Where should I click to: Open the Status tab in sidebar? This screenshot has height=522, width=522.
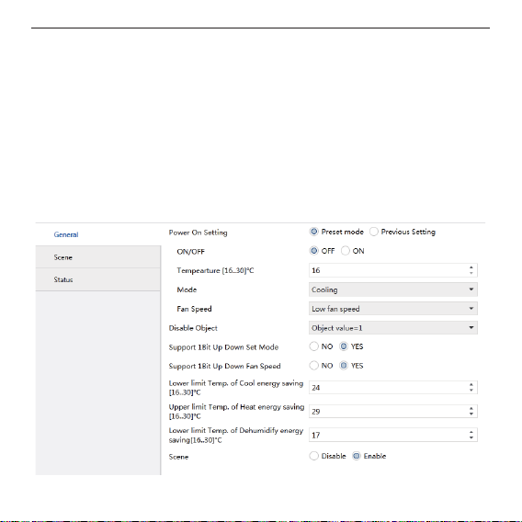click(97, 279)
